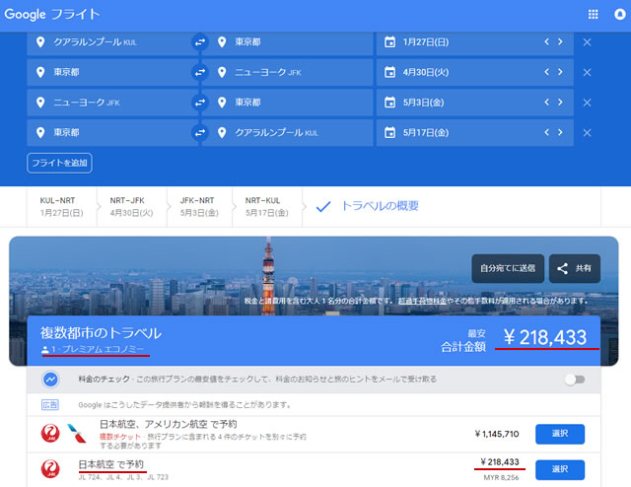Screen dimensions: 631x487
Task: Open calendar icon for 4月30日(火)
Action: 389,72
